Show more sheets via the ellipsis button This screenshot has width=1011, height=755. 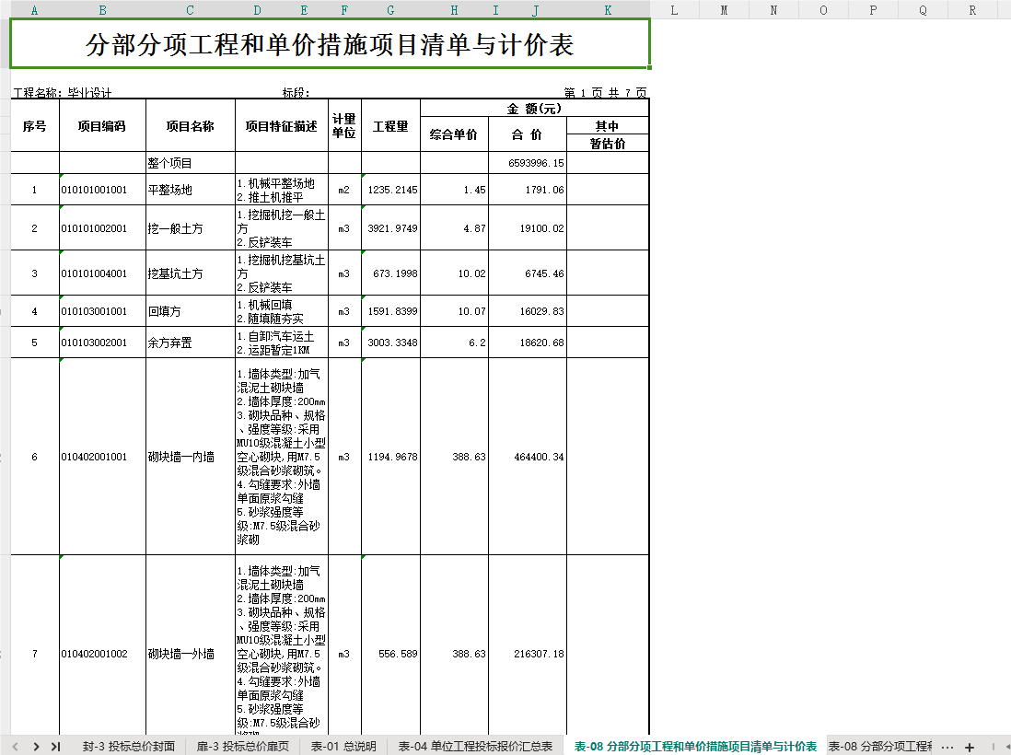pyautogui.click(x=947, y=747)
